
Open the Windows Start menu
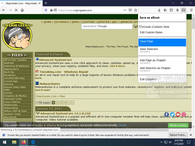tap(4, 142)
